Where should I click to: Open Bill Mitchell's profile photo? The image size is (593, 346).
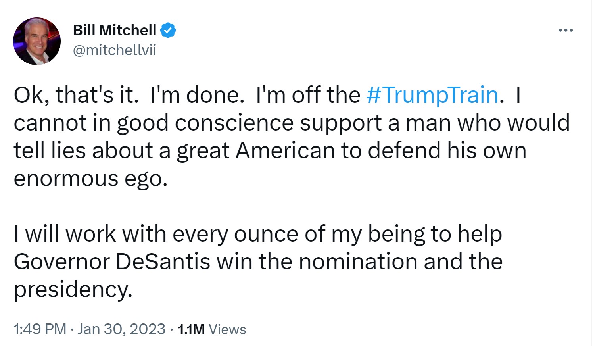coord(37,41)
